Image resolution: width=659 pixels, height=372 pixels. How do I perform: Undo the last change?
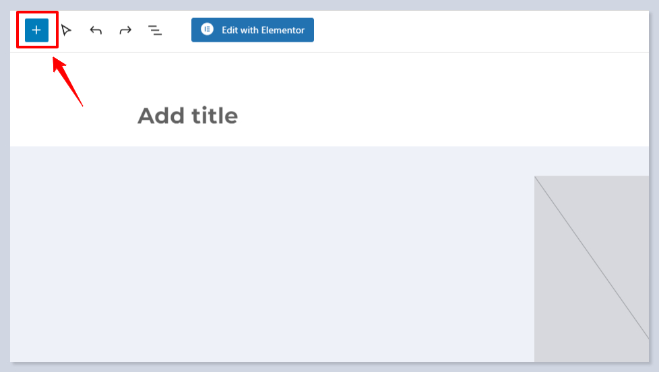(x=96, y=30)
